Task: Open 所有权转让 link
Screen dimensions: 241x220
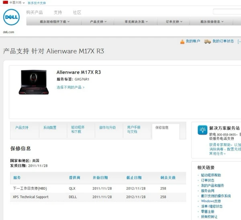Action: click(209, 217)
